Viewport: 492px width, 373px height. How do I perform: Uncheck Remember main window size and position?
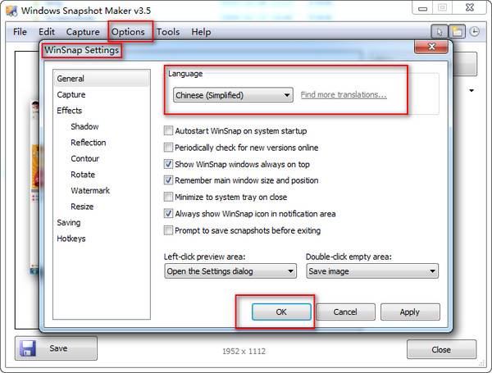pyautogui.click(x=168, y=180)
